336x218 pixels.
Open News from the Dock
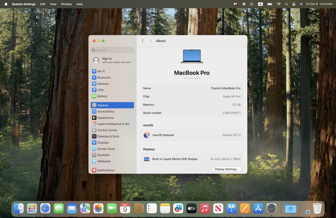click(x=218, y=208)
